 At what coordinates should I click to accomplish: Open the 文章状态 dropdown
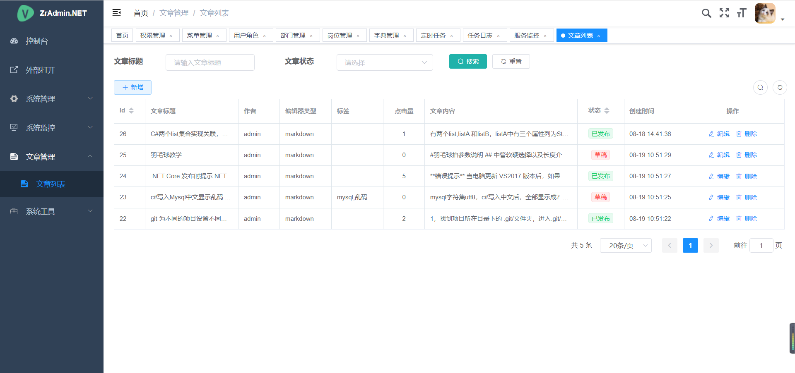click(x=384, y=62)
